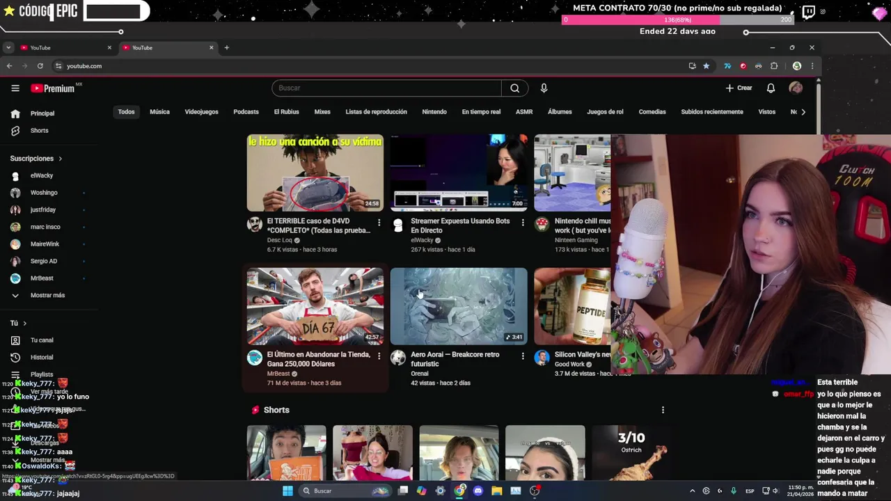This screenshot has height=501, width=891.
Task: Select the El Rubius filter chip
Action: 286,112
